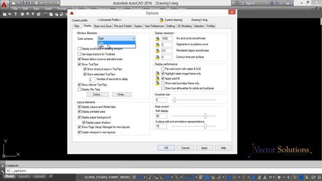
Task: Toggle Apply solid fill checkbox
Action: [x=163, y=78]
